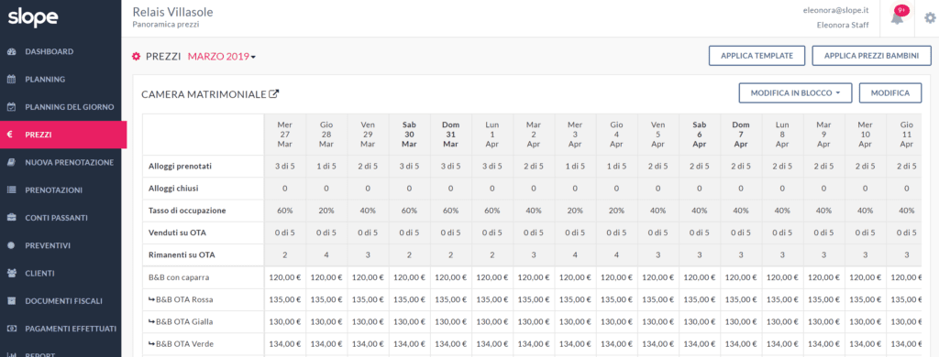The image size is (939, 357).
Task: Click the Prenotazioni list icon
Action: [x=11, y=190]
